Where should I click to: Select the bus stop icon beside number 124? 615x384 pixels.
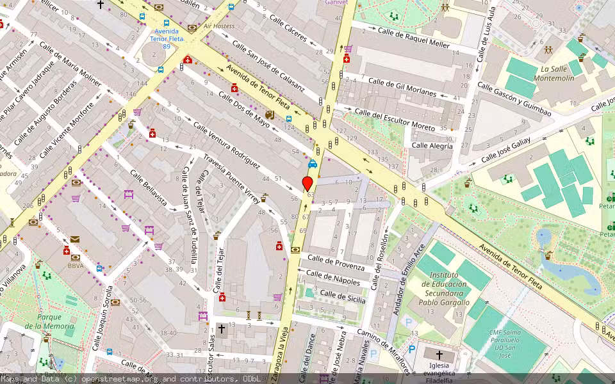(289, 119)
